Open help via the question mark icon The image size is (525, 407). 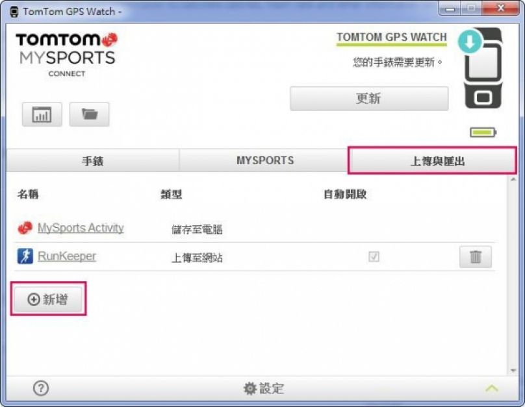(41, 388)
